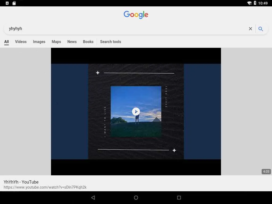Tap the Android back navigation button
Viewport: 272px width, 204px height.
pyautogui.click(x=93, y=198)
